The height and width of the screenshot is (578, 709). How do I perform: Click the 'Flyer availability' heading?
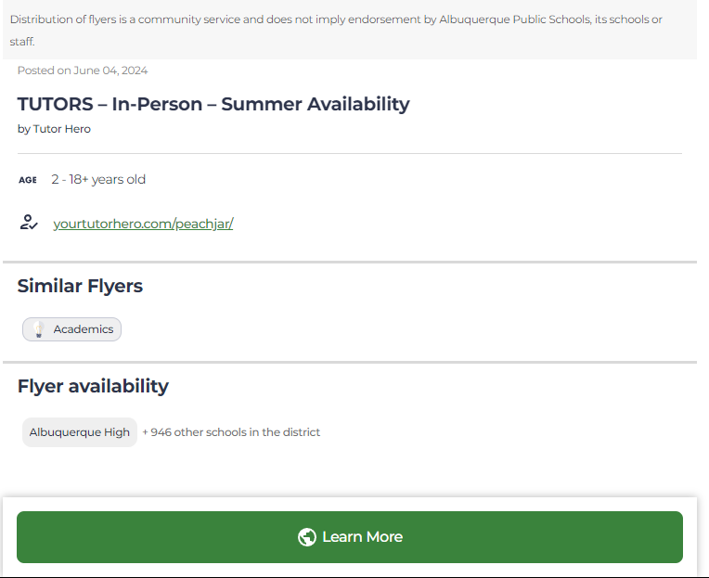click(93, 386)
